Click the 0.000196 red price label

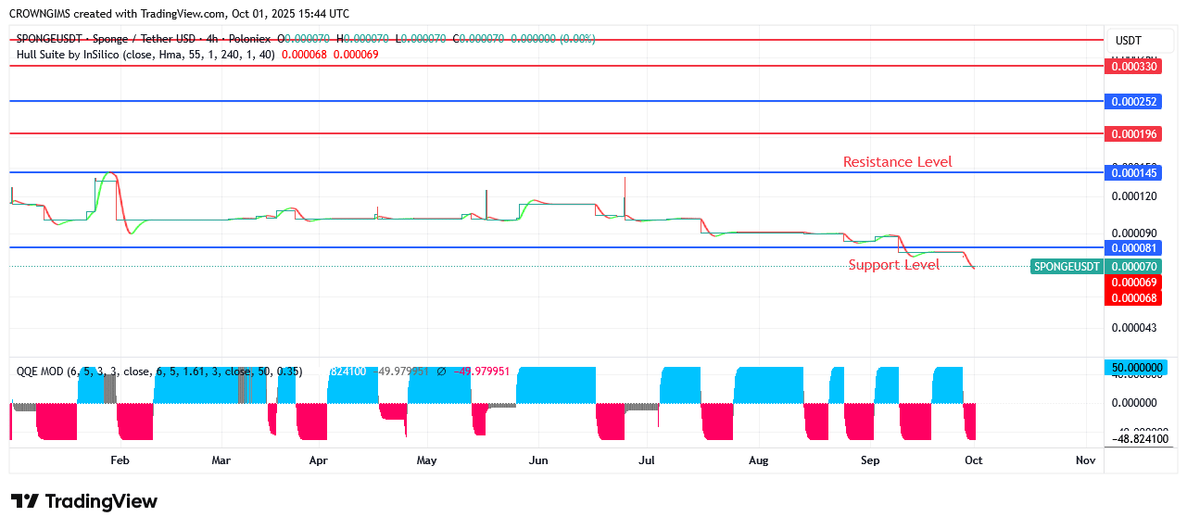tap(1132, 134)
